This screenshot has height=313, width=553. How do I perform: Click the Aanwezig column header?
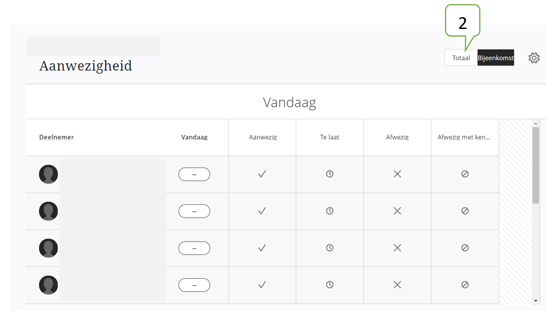[263, 137]
